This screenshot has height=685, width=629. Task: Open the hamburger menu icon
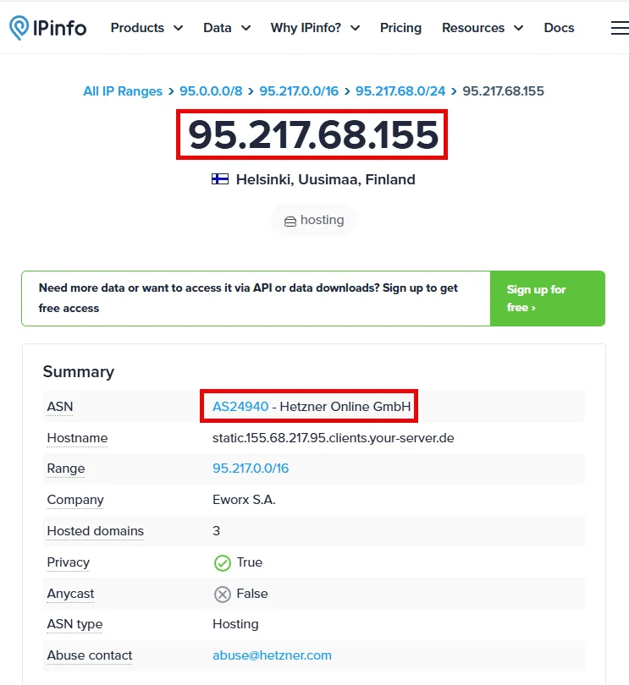point(620,28)
